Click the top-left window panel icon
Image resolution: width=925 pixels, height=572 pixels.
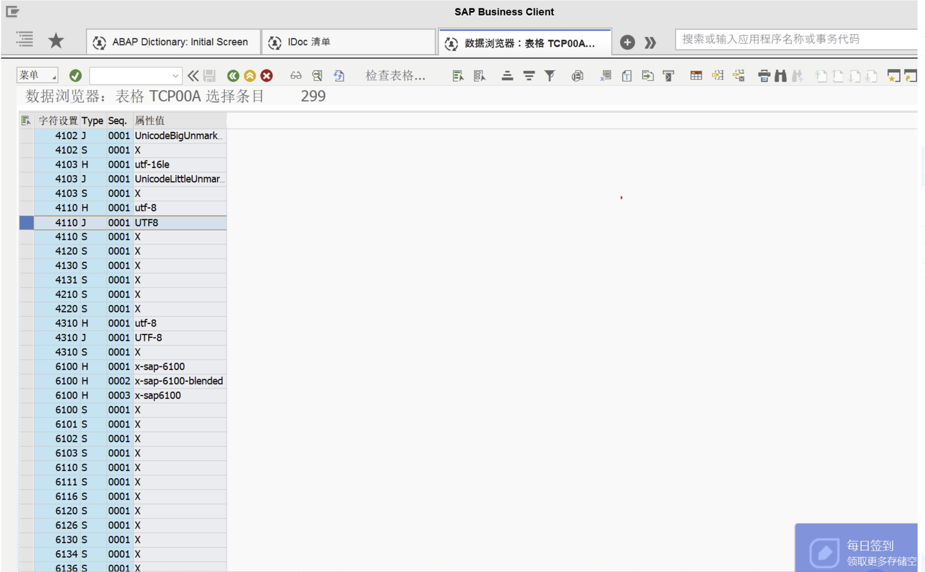pyautogui.click(x=13, y=12)
